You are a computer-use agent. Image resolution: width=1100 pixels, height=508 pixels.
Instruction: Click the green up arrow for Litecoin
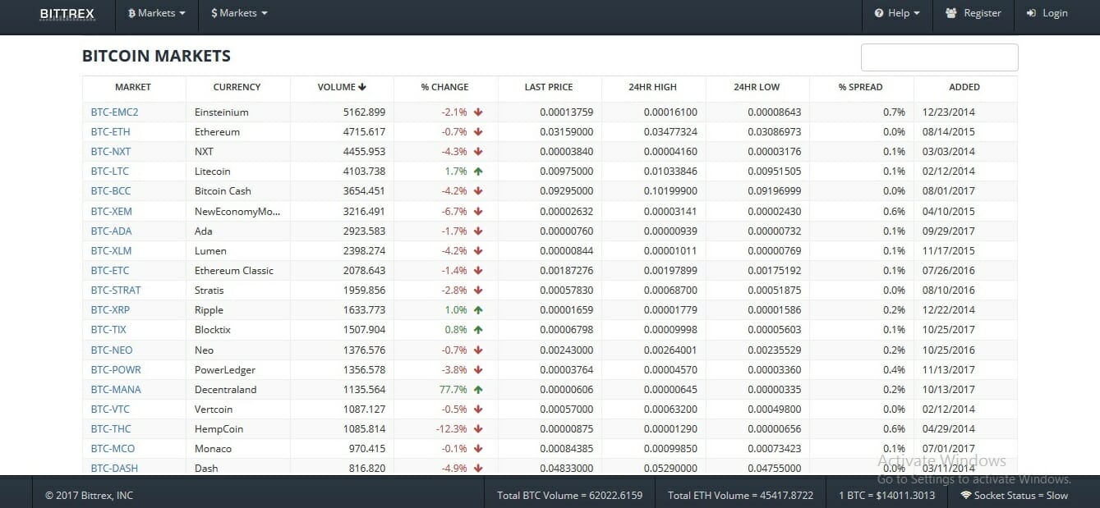point(478,172)
